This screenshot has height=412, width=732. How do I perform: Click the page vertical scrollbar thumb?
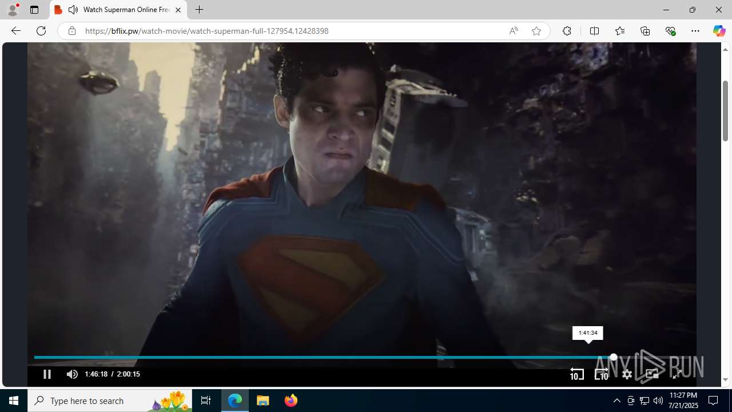725,111
